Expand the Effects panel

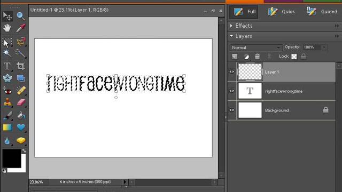coord(231,26)
